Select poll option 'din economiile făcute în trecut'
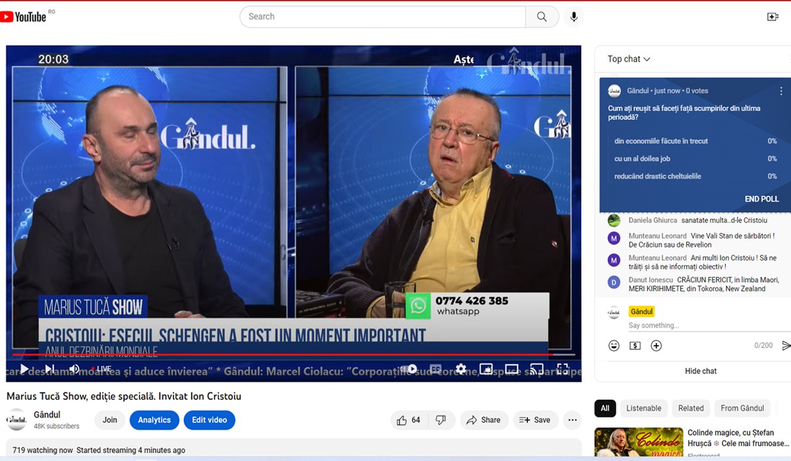This screenshot has width=791, height=461. (x=695, y=141)
